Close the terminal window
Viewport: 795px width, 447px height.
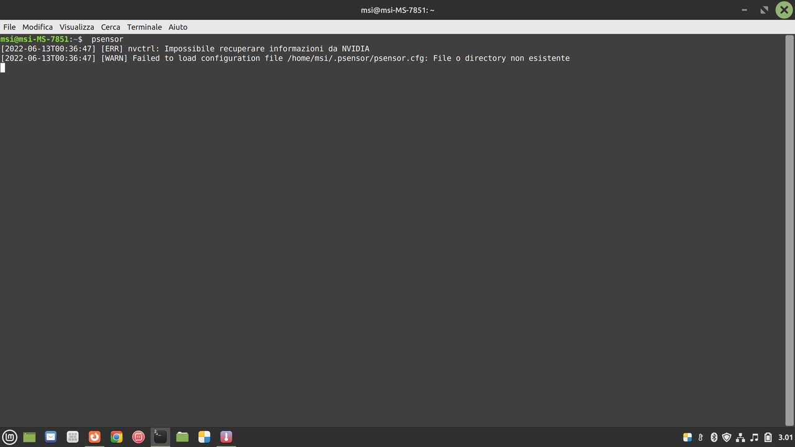click(784, 10)
